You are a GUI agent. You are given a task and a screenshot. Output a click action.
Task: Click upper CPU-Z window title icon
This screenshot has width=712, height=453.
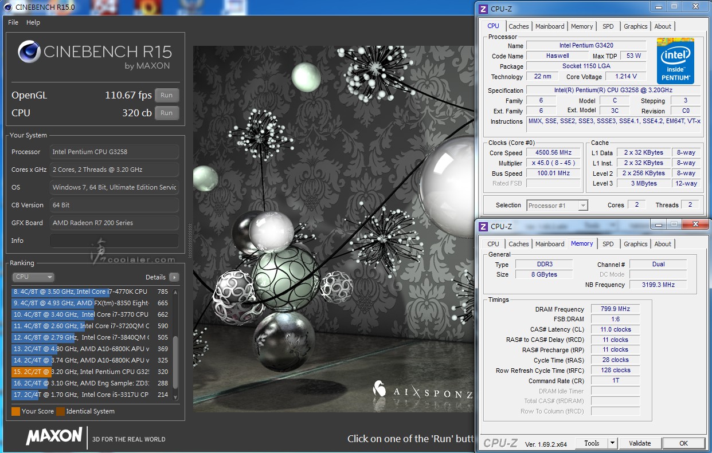tap(483, 9)
